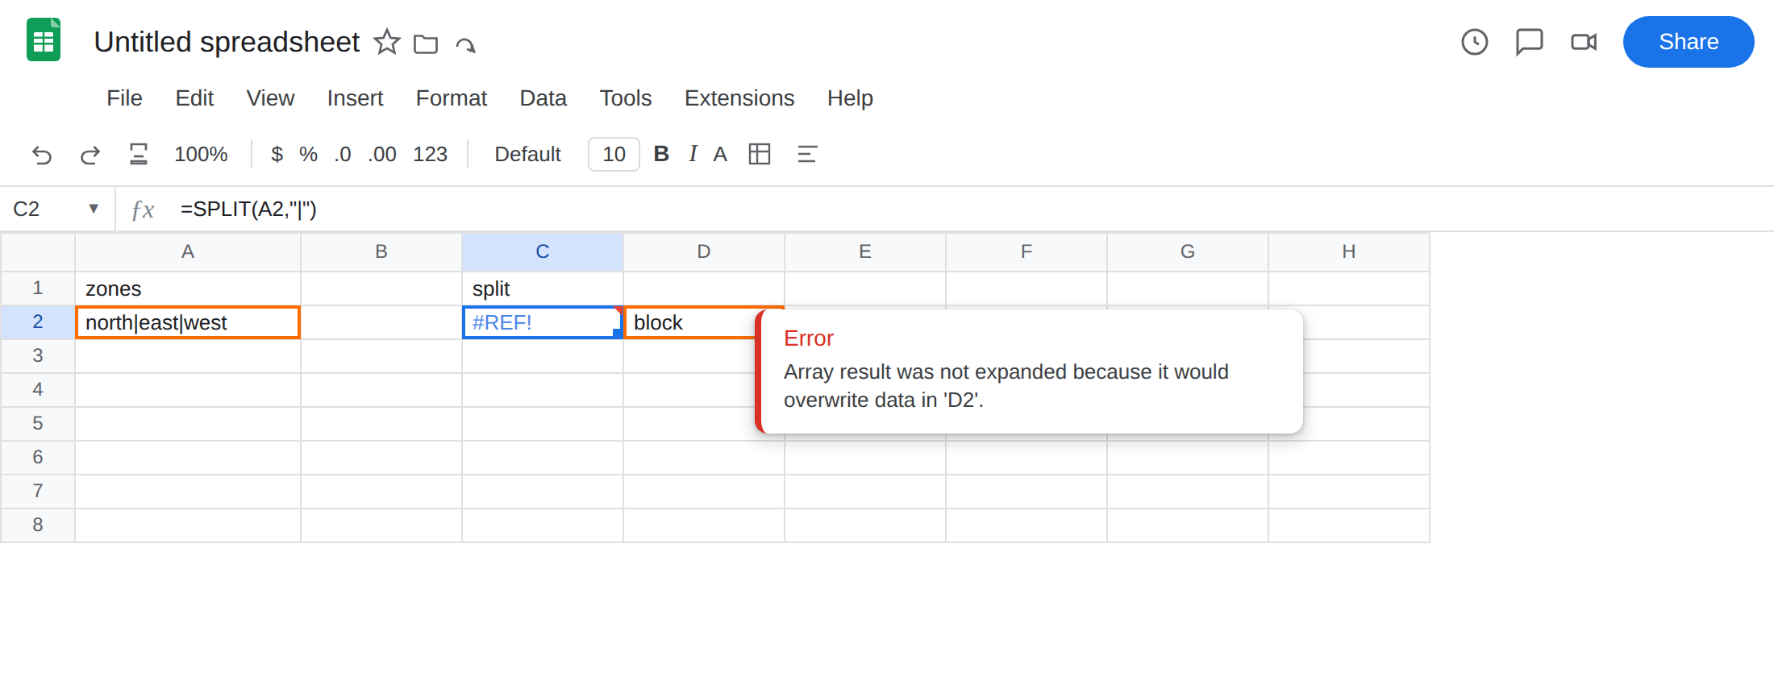The image size is (1774, 693).
Task: Toggle bold formatting
Action: [x=661, y=154]
